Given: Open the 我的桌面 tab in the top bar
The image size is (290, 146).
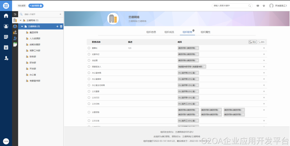Looking at the screenshot, I should pos(22,6).
